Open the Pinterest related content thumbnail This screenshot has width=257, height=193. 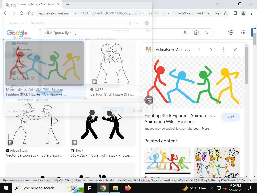(168, 161)
